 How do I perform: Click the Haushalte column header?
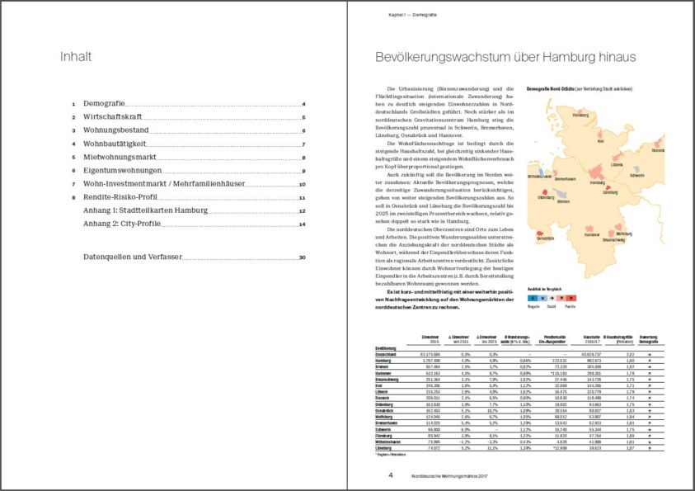591,339
